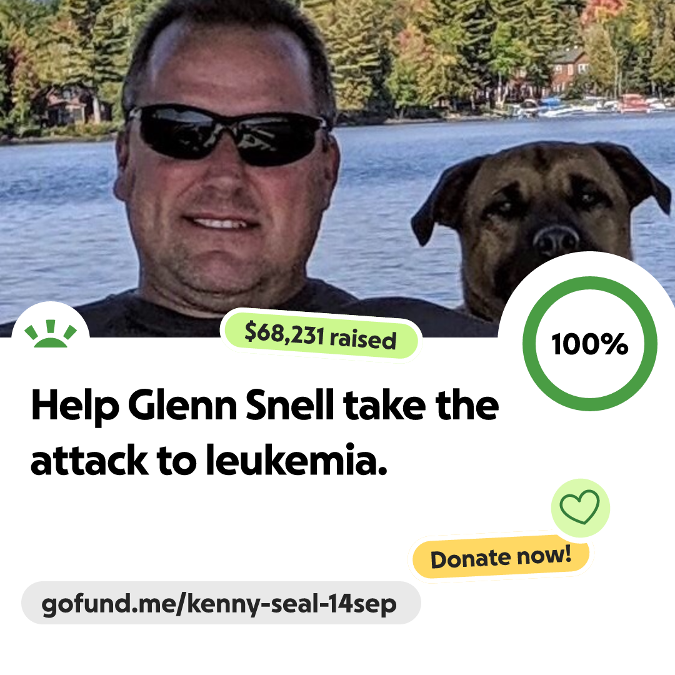675x675 pixels.
Task: Click the red house on shoreline
Action: tap(569, 69)
